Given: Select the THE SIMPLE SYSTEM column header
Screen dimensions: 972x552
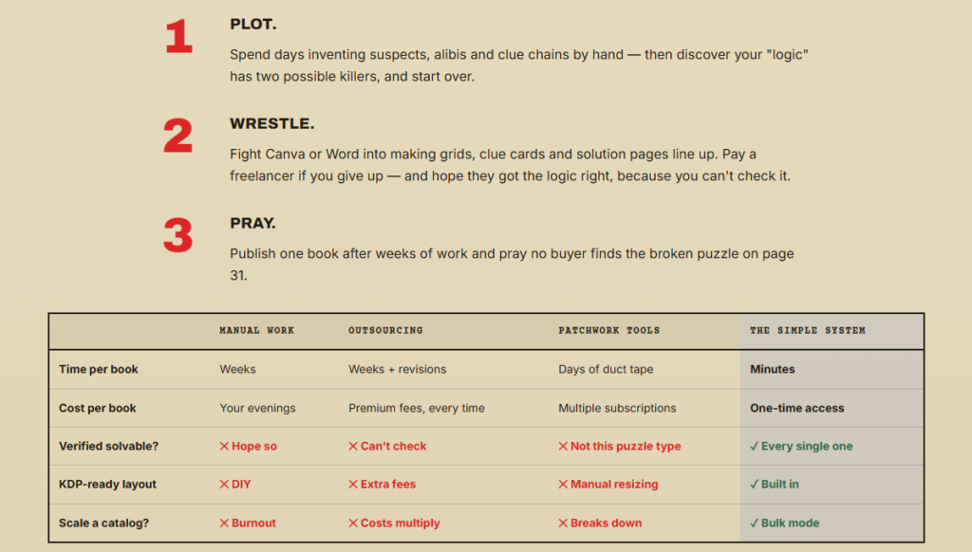Looking at the screenshot, I should [808, 331].
